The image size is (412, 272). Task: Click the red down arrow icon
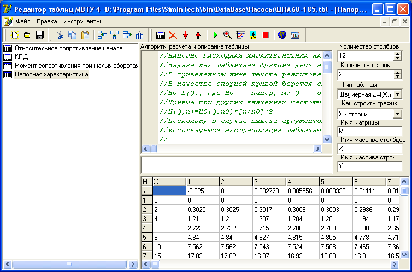coord(186,35)
